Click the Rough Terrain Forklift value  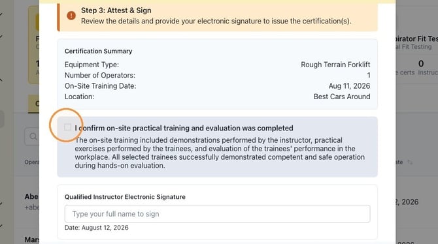click(335, 65)
